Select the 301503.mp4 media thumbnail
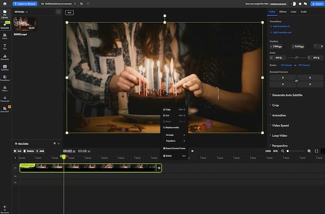Viewport: 325px width, 214px height. click(25, 23)
